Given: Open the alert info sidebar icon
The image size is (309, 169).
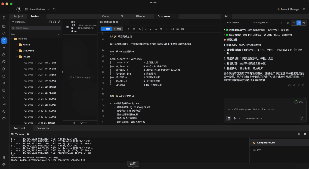Looking at the screenshot, I should point(4,118).
